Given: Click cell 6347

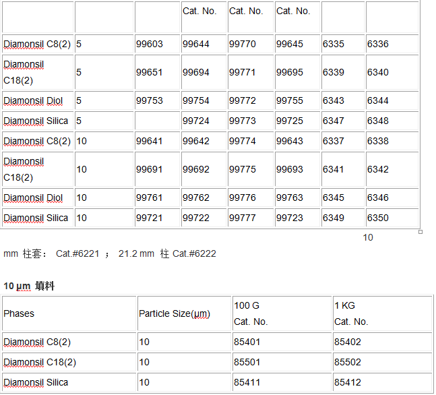Looking at the screenshot, I should (x=343, y=121).
